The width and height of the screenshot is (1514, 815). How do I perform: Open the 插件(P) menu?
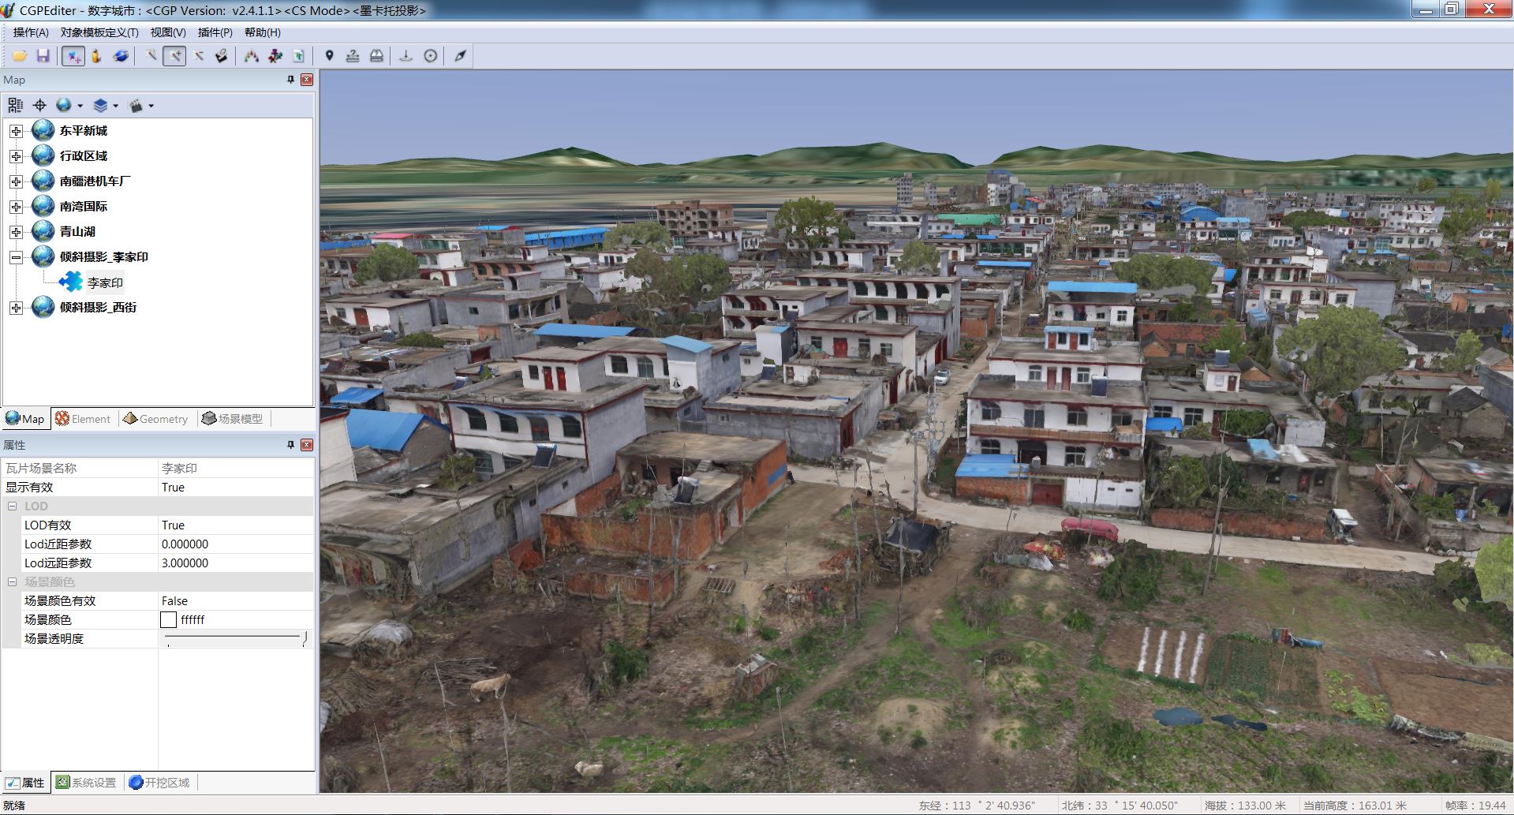215,32
